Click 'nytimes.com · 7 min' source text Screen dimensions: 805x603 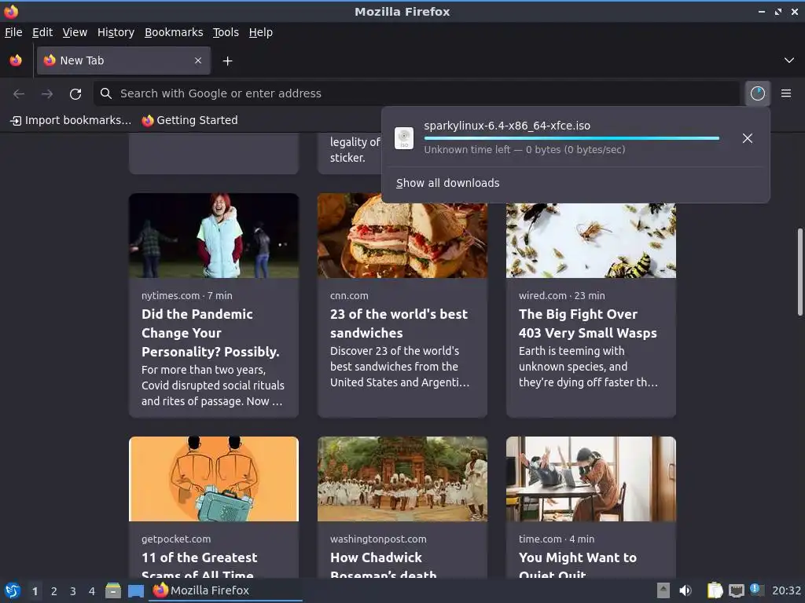(x=187, y=296)
